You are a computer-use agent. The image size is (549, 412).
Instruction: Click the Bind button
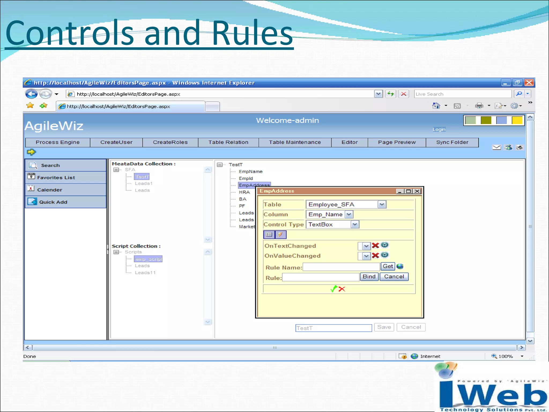tap(369, 277)
